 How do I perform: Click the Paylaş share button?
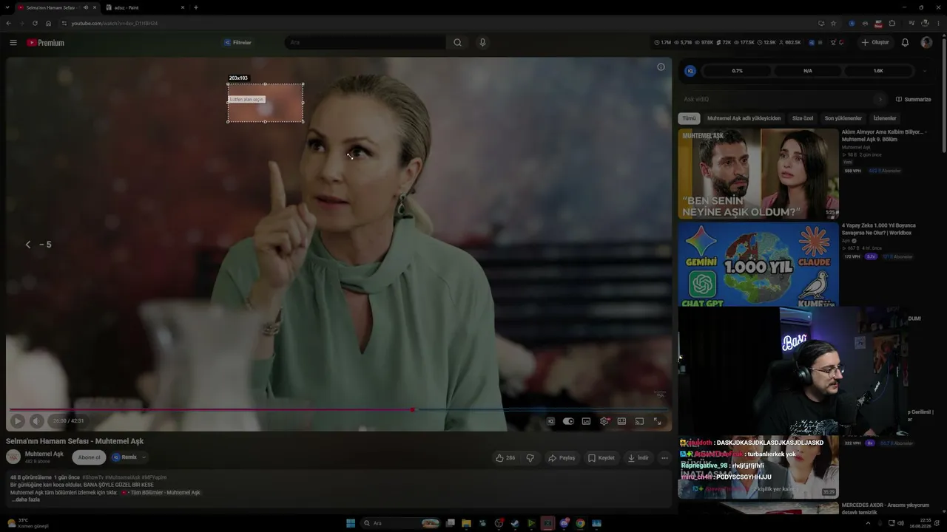click(x=562, y=458)
